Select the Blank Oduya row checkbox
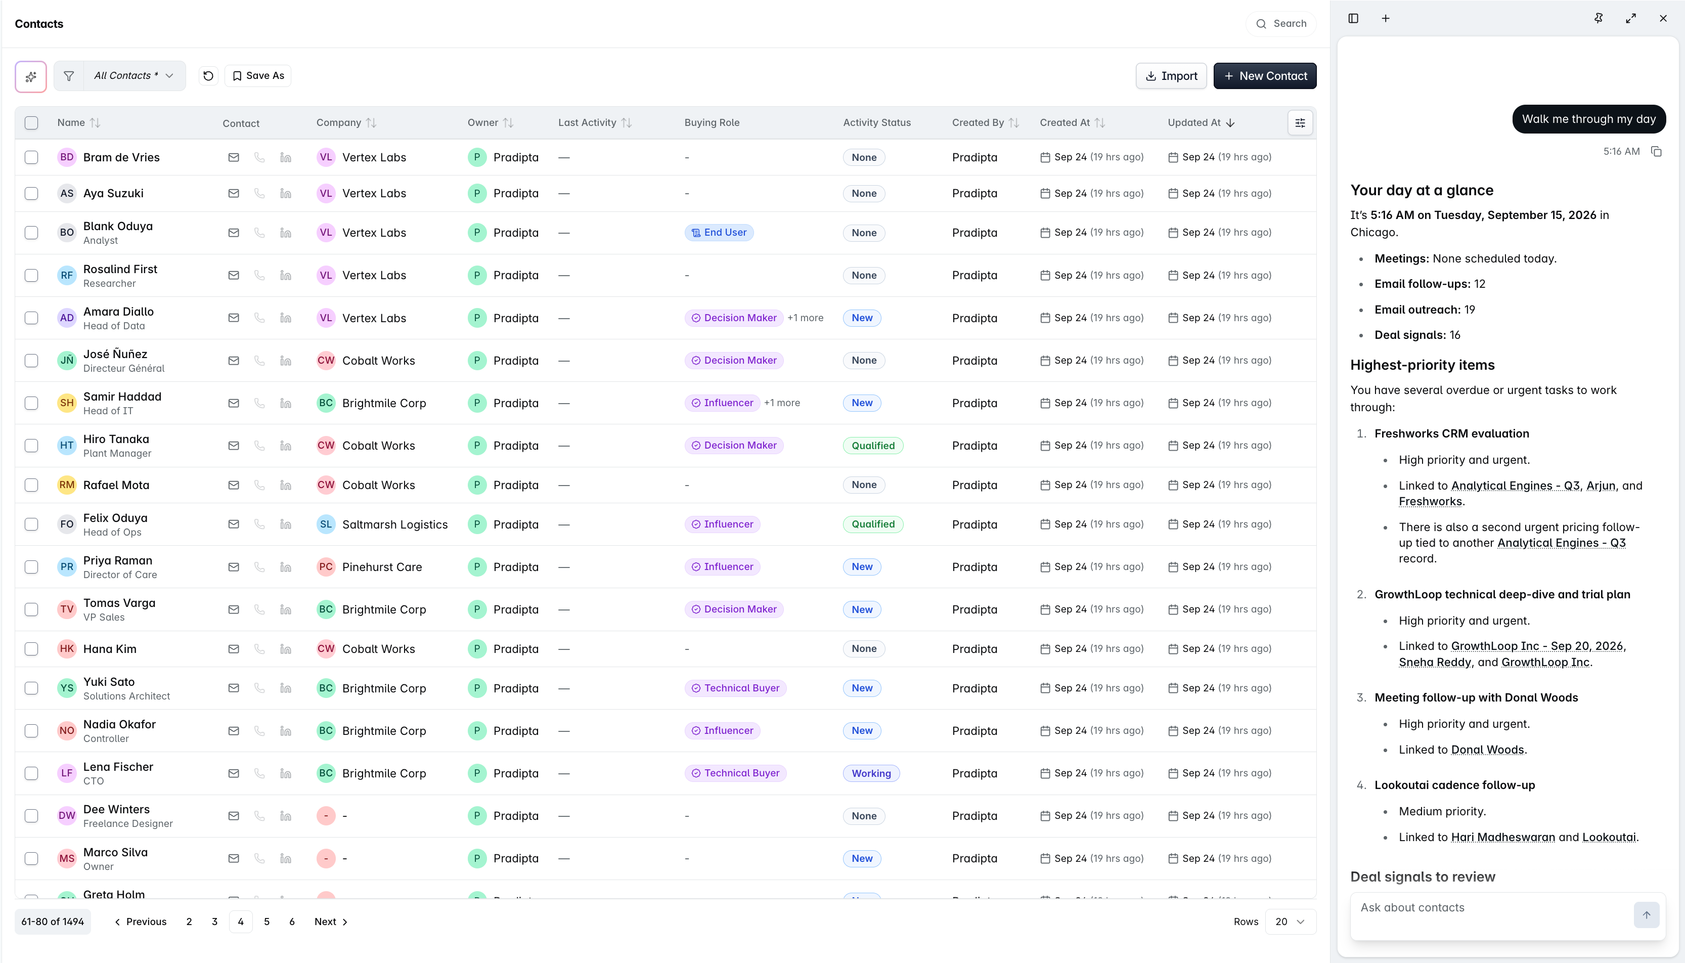Image resolution: width=1685 pixels, height=963 pixels. point(31,233)
